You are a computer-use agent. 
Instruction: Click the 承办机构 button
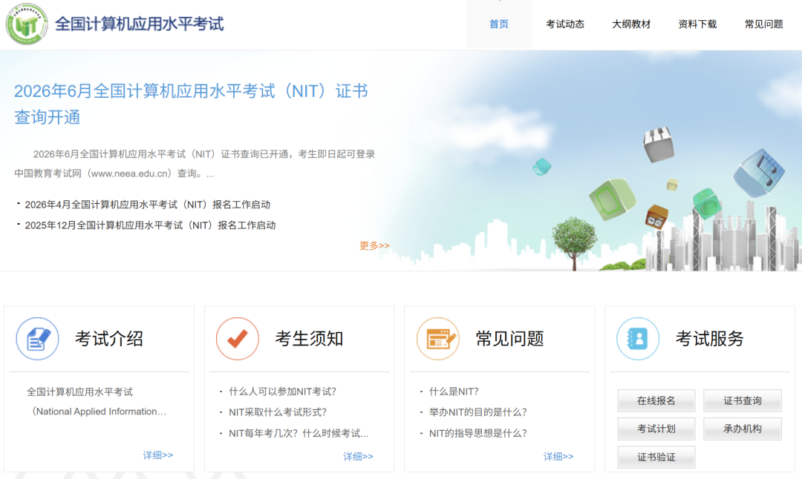pos(742,429)
